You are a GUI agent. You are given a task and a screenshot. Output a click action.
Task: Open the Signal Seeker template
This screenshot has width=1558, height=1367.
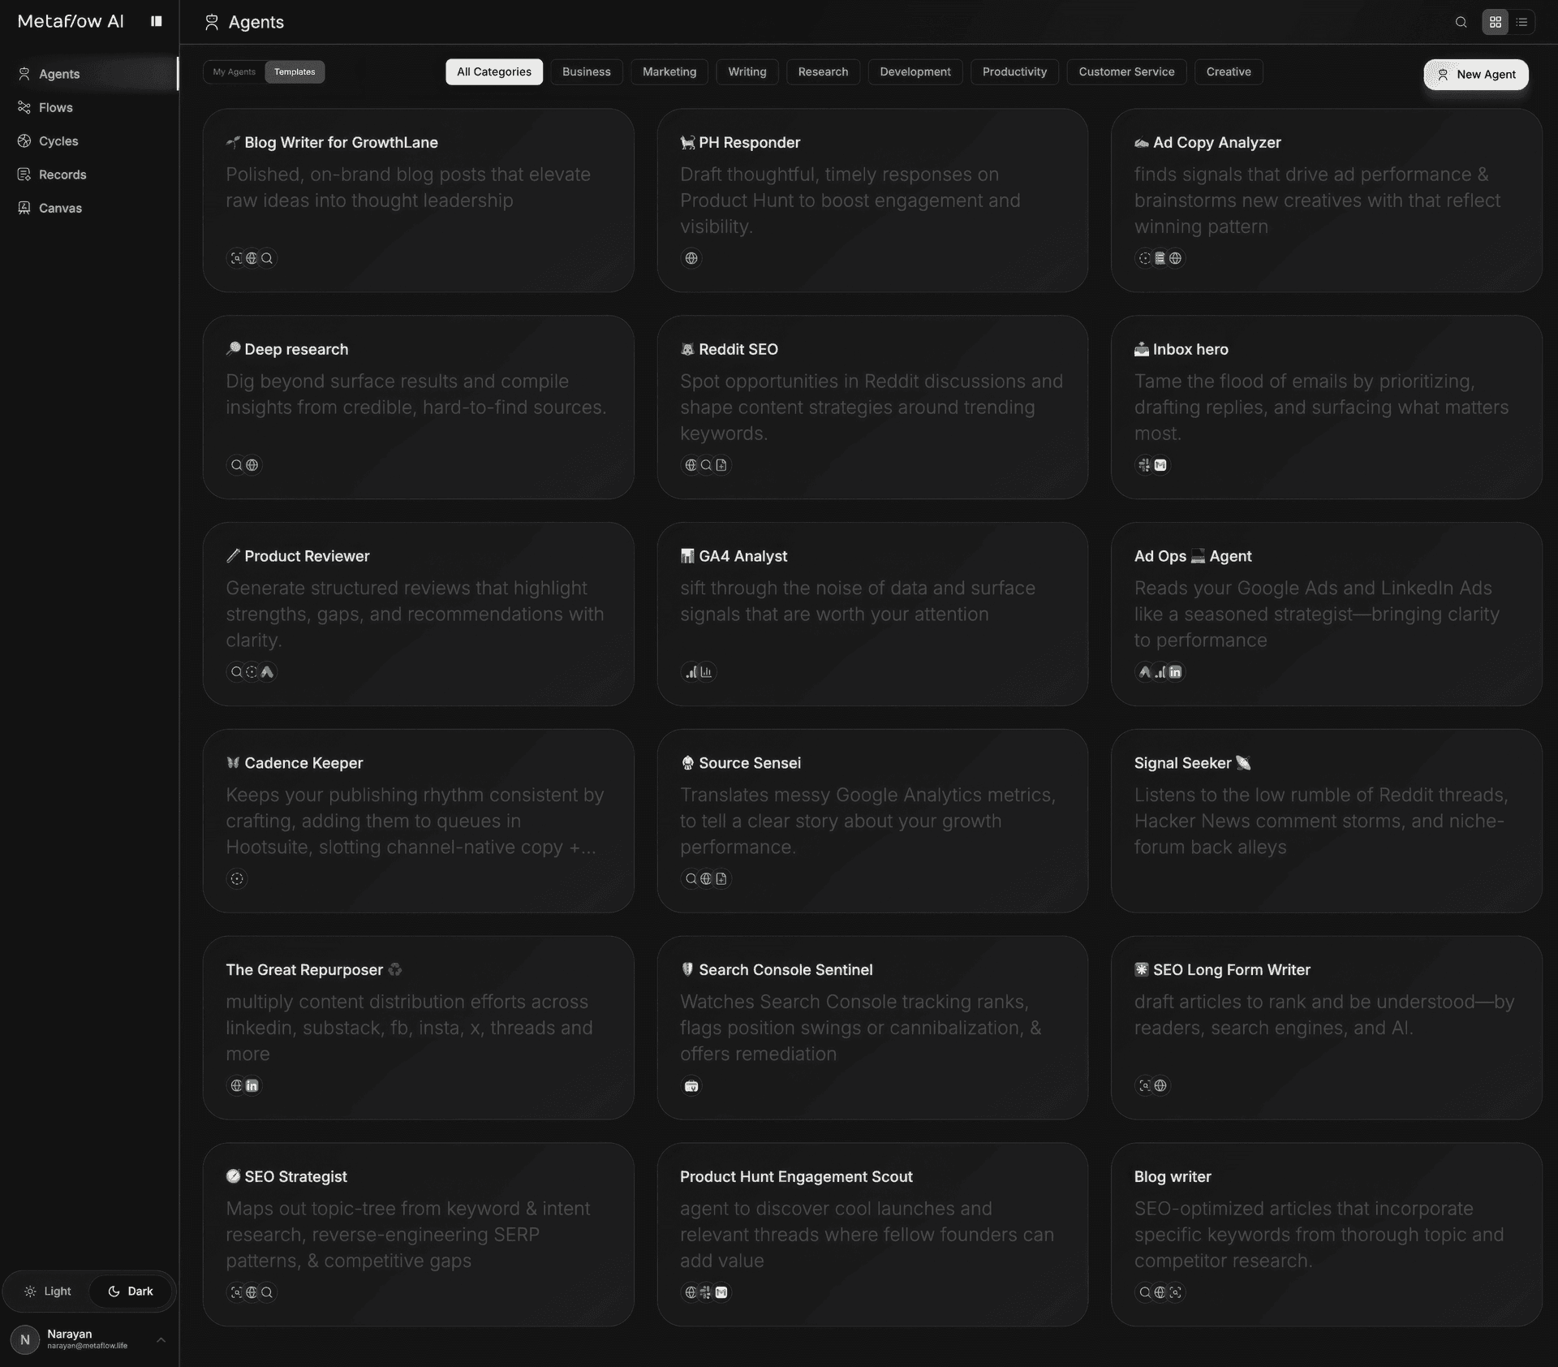click(1326, 821)
